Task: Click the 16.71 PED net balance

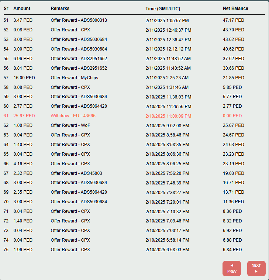Action: (234, 183)
